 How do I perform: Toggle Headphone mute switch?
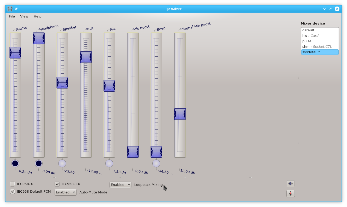[x=39, y=163]
